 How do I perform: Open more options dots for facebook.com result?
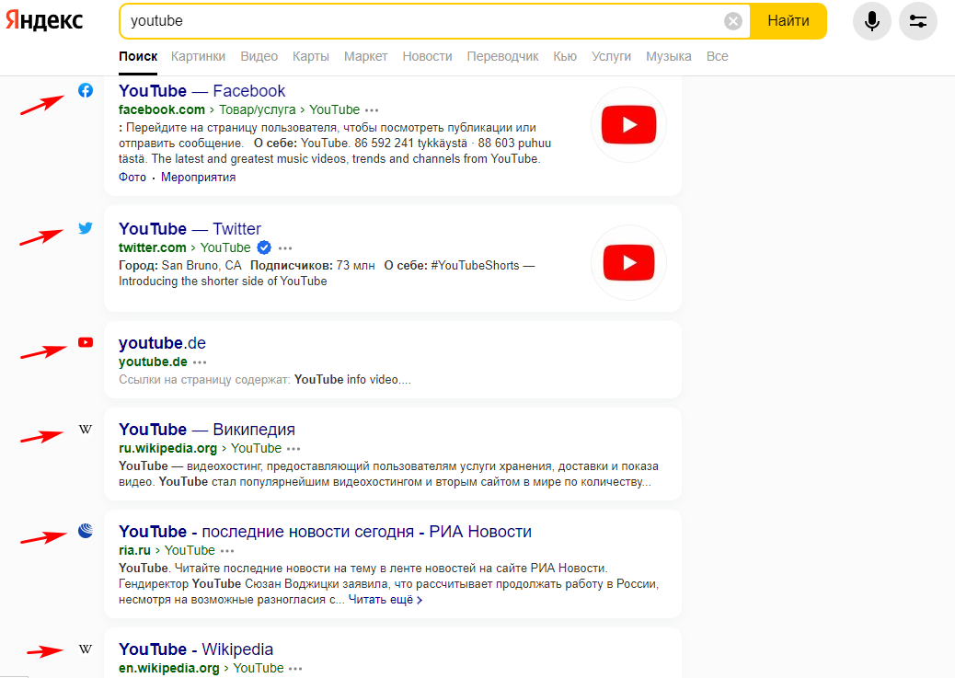click(x=372, y=110)
